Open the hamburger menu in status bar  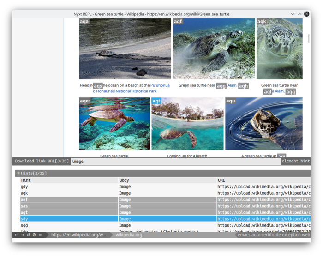click(40, 235)
